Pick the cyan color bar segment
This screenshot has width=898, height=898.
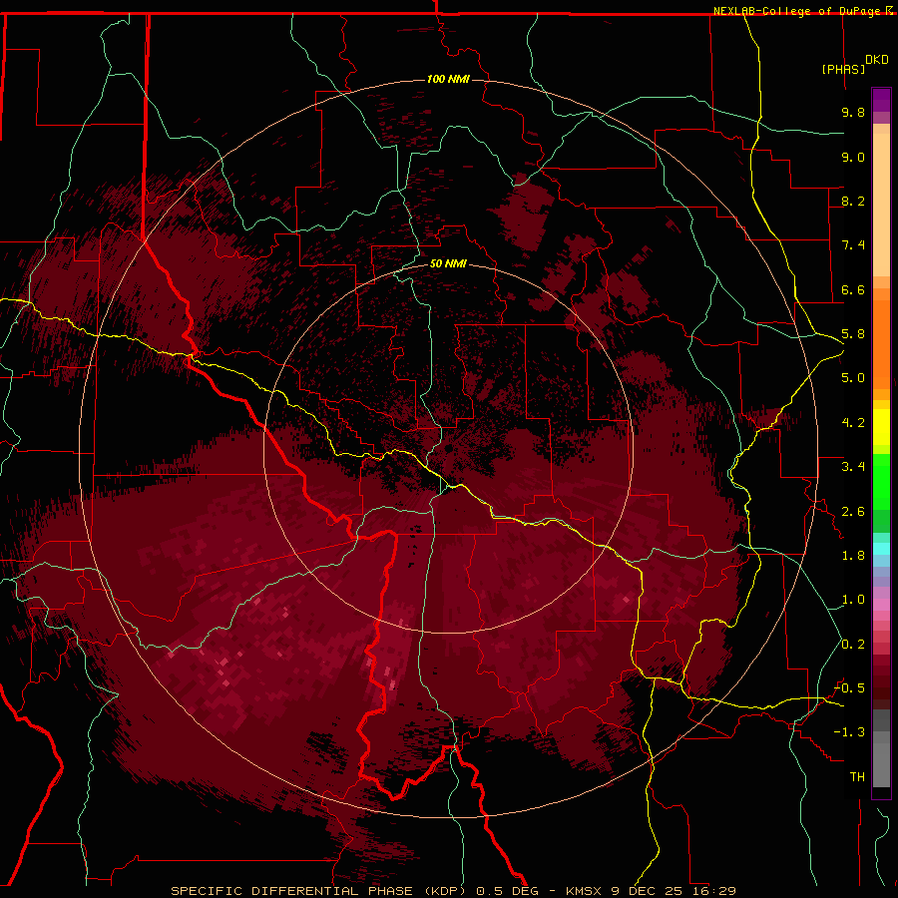click(x=881, y=549)
